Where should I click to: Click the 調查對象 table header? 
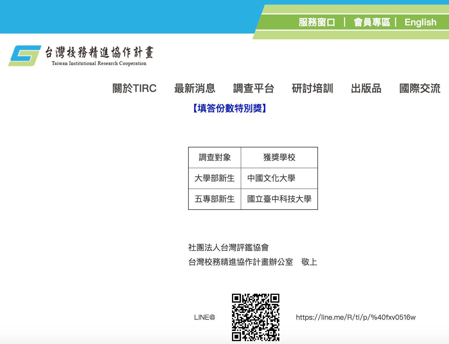(x=215, y=158)
